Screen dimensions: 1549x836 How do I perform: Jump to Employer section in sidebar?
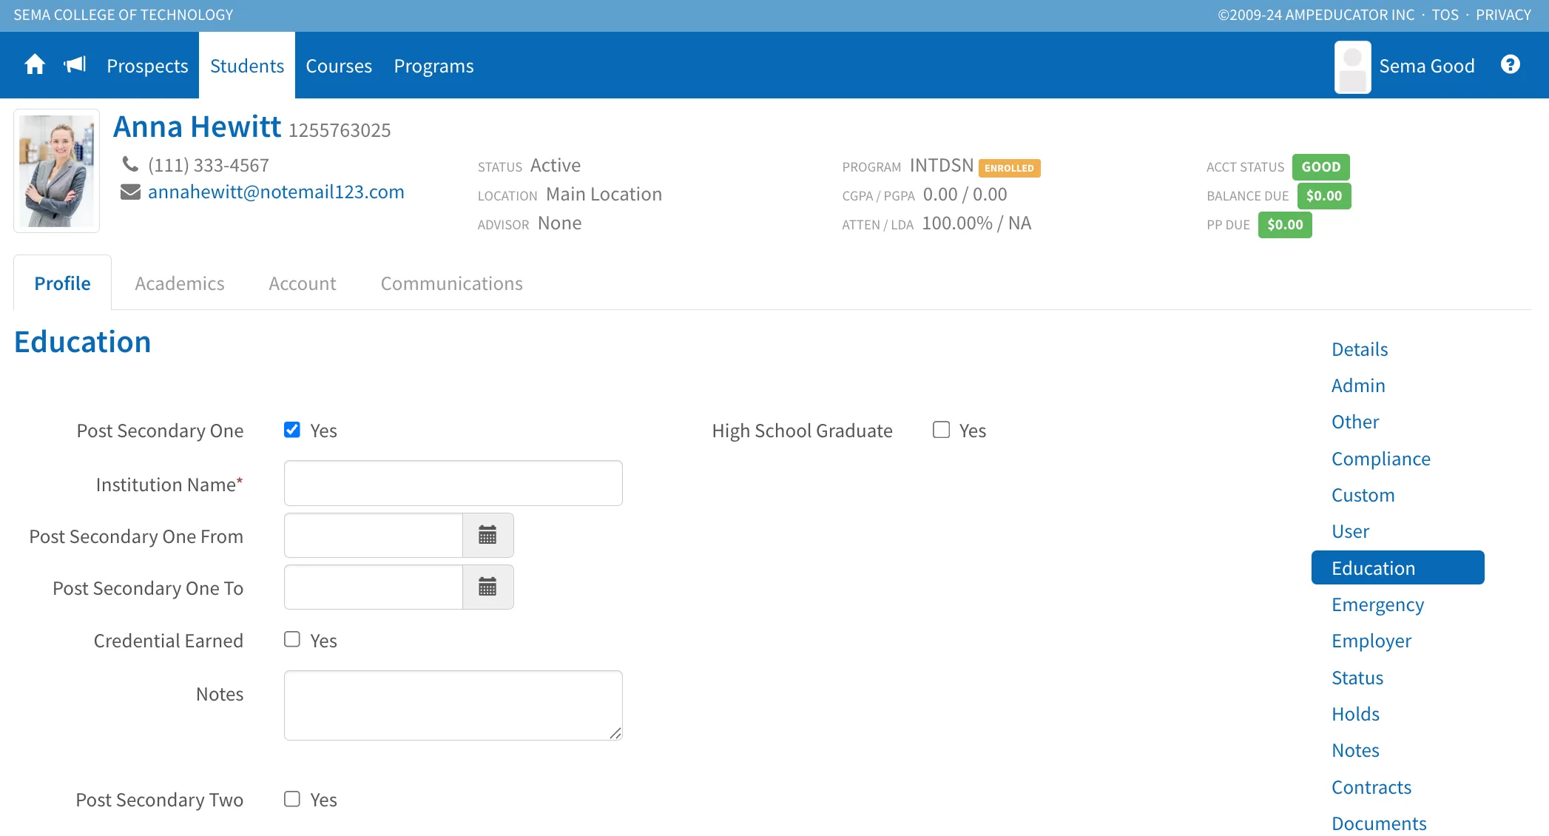pos(1371,641)
